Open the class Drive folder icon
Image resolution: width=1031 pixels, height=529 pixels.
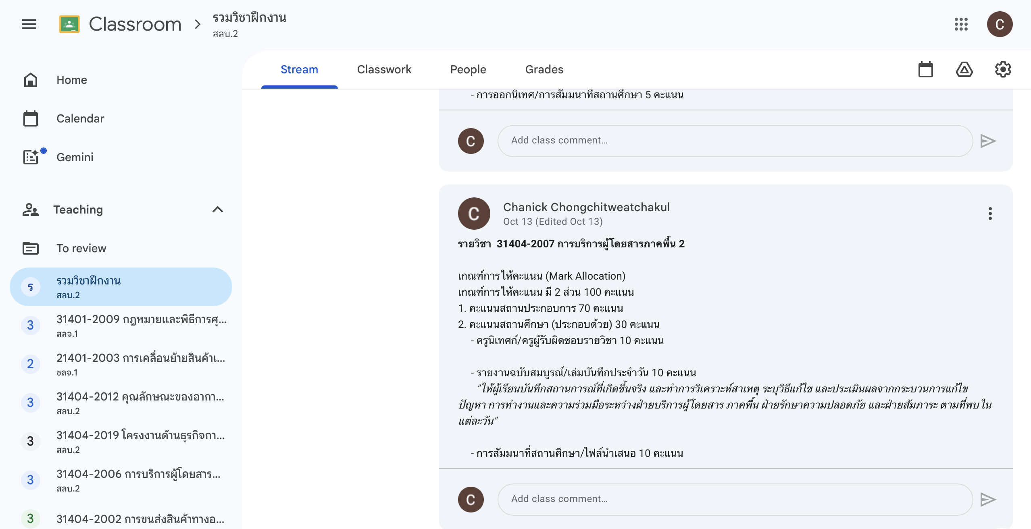tap(964, 70)
